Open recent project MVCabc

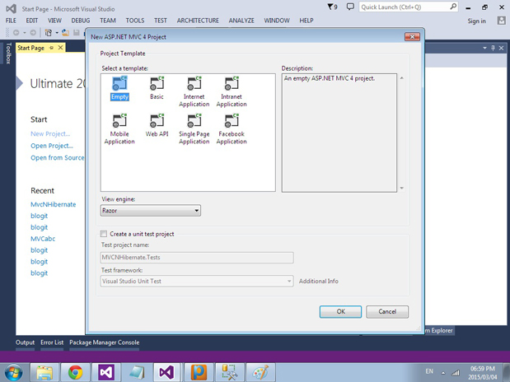43,239
